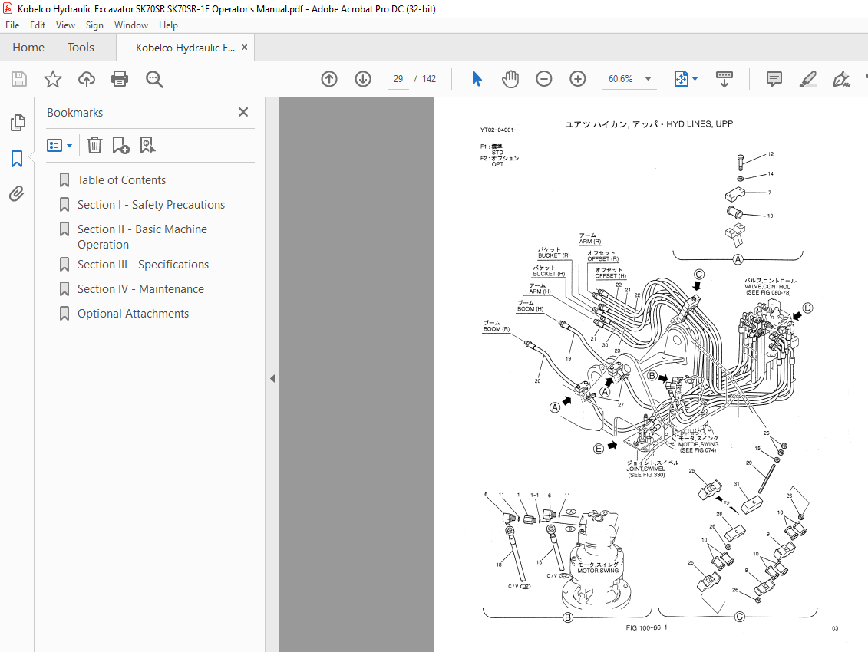Delete selected bookmark trash icon
Image resolution: width=868 pixels, height=652 pixels.
pos(94,146)
